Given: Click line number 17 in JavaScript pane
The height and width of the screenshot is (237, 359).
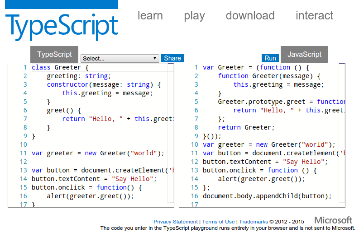Looking at the screenshot, I should point(195,204).
